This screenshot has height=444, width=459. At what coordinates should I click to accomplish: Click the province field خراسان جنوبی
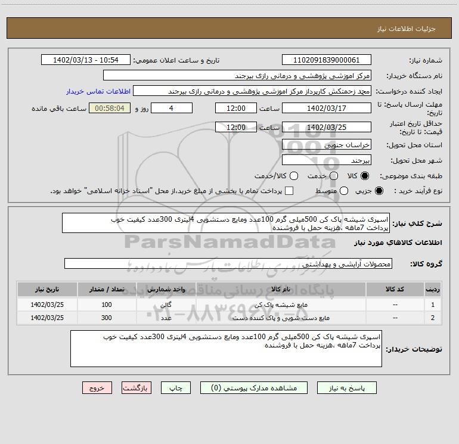pyautogui.click(x=327, y=144)
